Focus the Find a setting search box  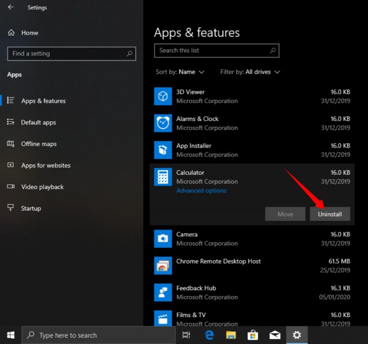point(71,54)
